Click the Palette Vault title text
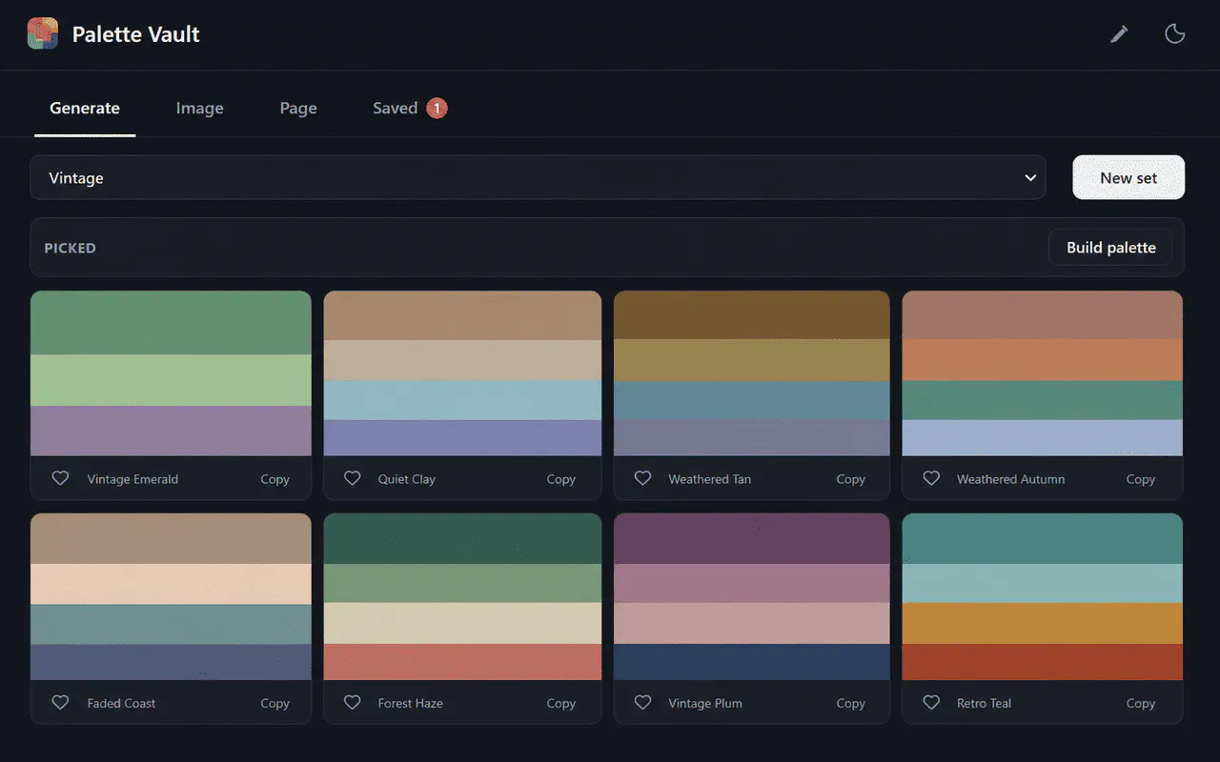1220x762 pixels. pos(136,34)
